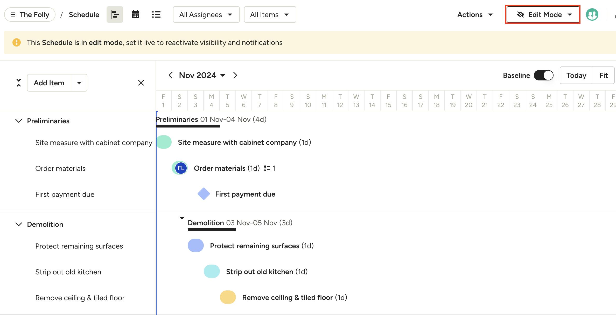Toggle the Baseline switch

click(x=544, y=75)
